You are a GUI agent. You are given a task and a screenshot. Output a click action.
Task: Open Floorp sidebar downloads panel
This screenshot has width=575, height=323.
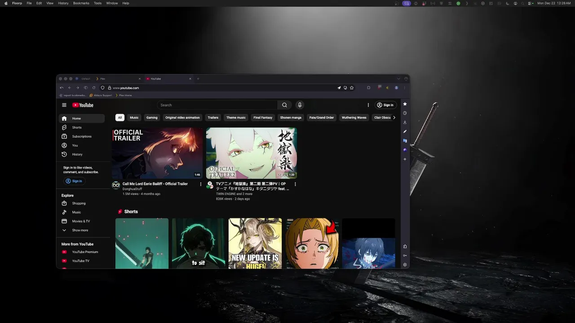[x=405, y=122]
